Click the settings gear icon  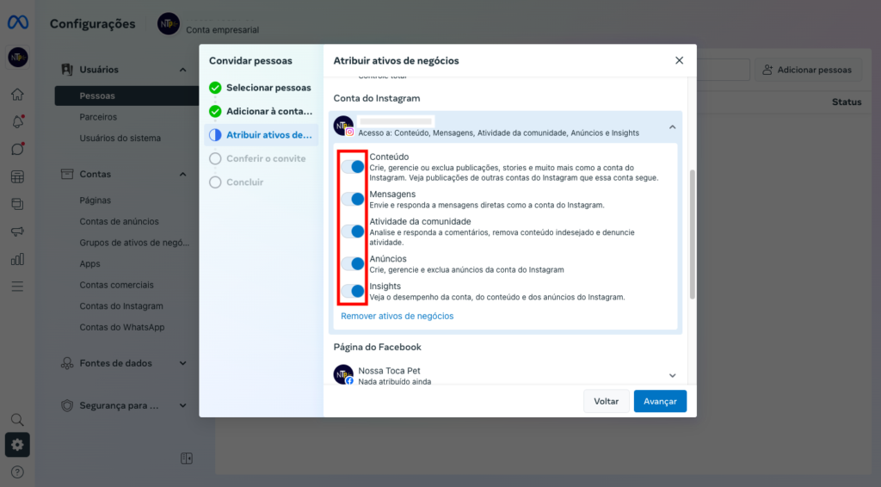pyautogui.click(x=17, y=445)
